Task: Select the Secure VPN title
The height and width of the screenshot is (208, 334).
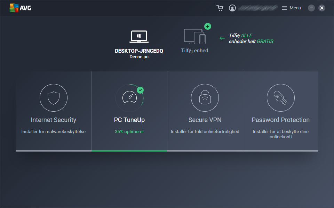Action: 205,120
